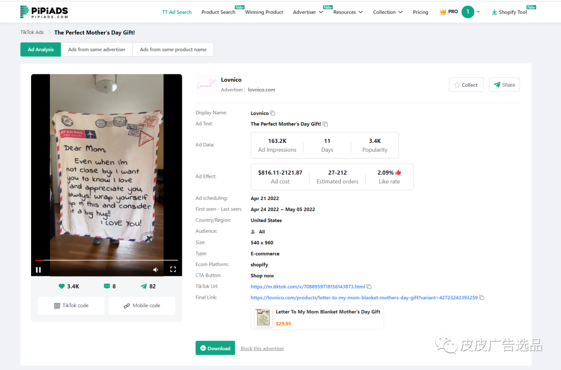Open the Resources dropdown menu
561x370 pixels.
348,12
